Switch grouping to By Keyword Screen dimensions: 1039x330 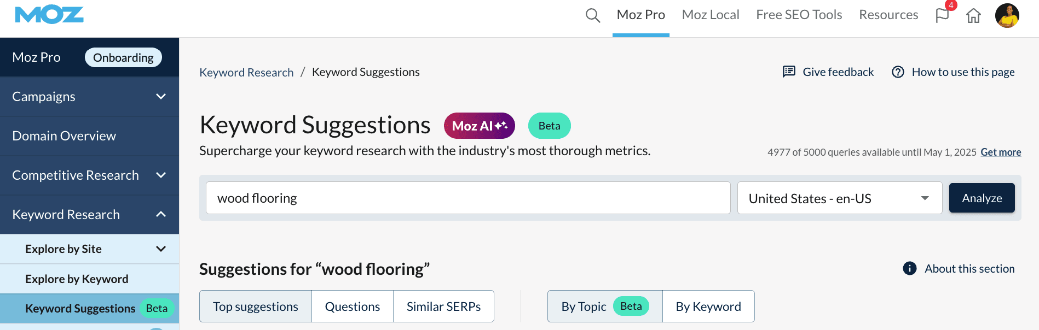pyautogui.click(x=708, y=307)
